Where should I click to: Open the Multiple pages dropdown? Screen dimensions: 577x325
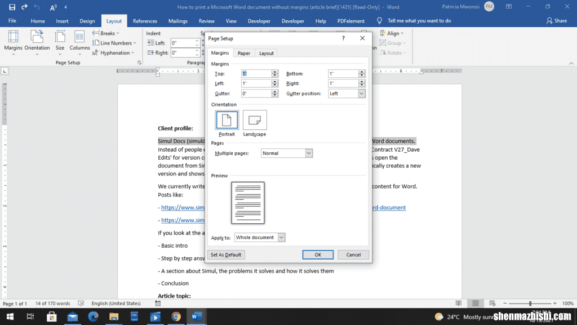coord(309,153)
